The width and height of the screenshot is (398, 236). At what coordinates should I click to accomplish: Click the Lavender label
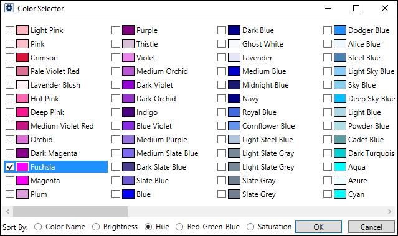pyautogui.click(x=257, y=58)
